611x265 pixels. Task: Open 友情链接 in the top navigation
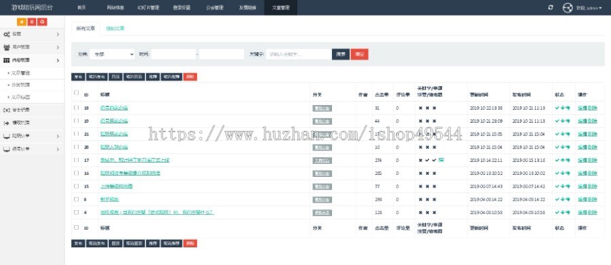[x=247, y=7]
